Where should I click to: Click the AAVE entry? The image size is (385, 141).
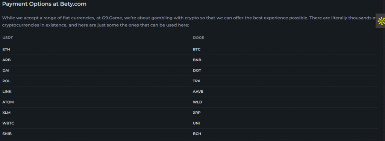tap(198, 91)
